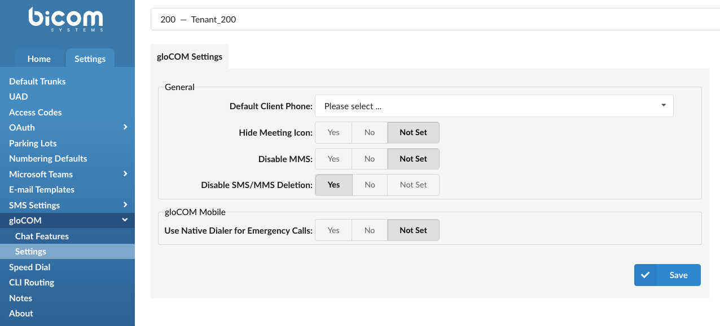Screen dimensions: 720x326
Task: Click the Bicom Systems logo
Action: 66,19
